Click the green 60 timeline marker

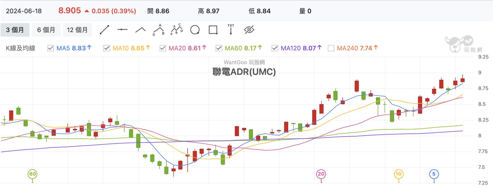coord(33,174)
